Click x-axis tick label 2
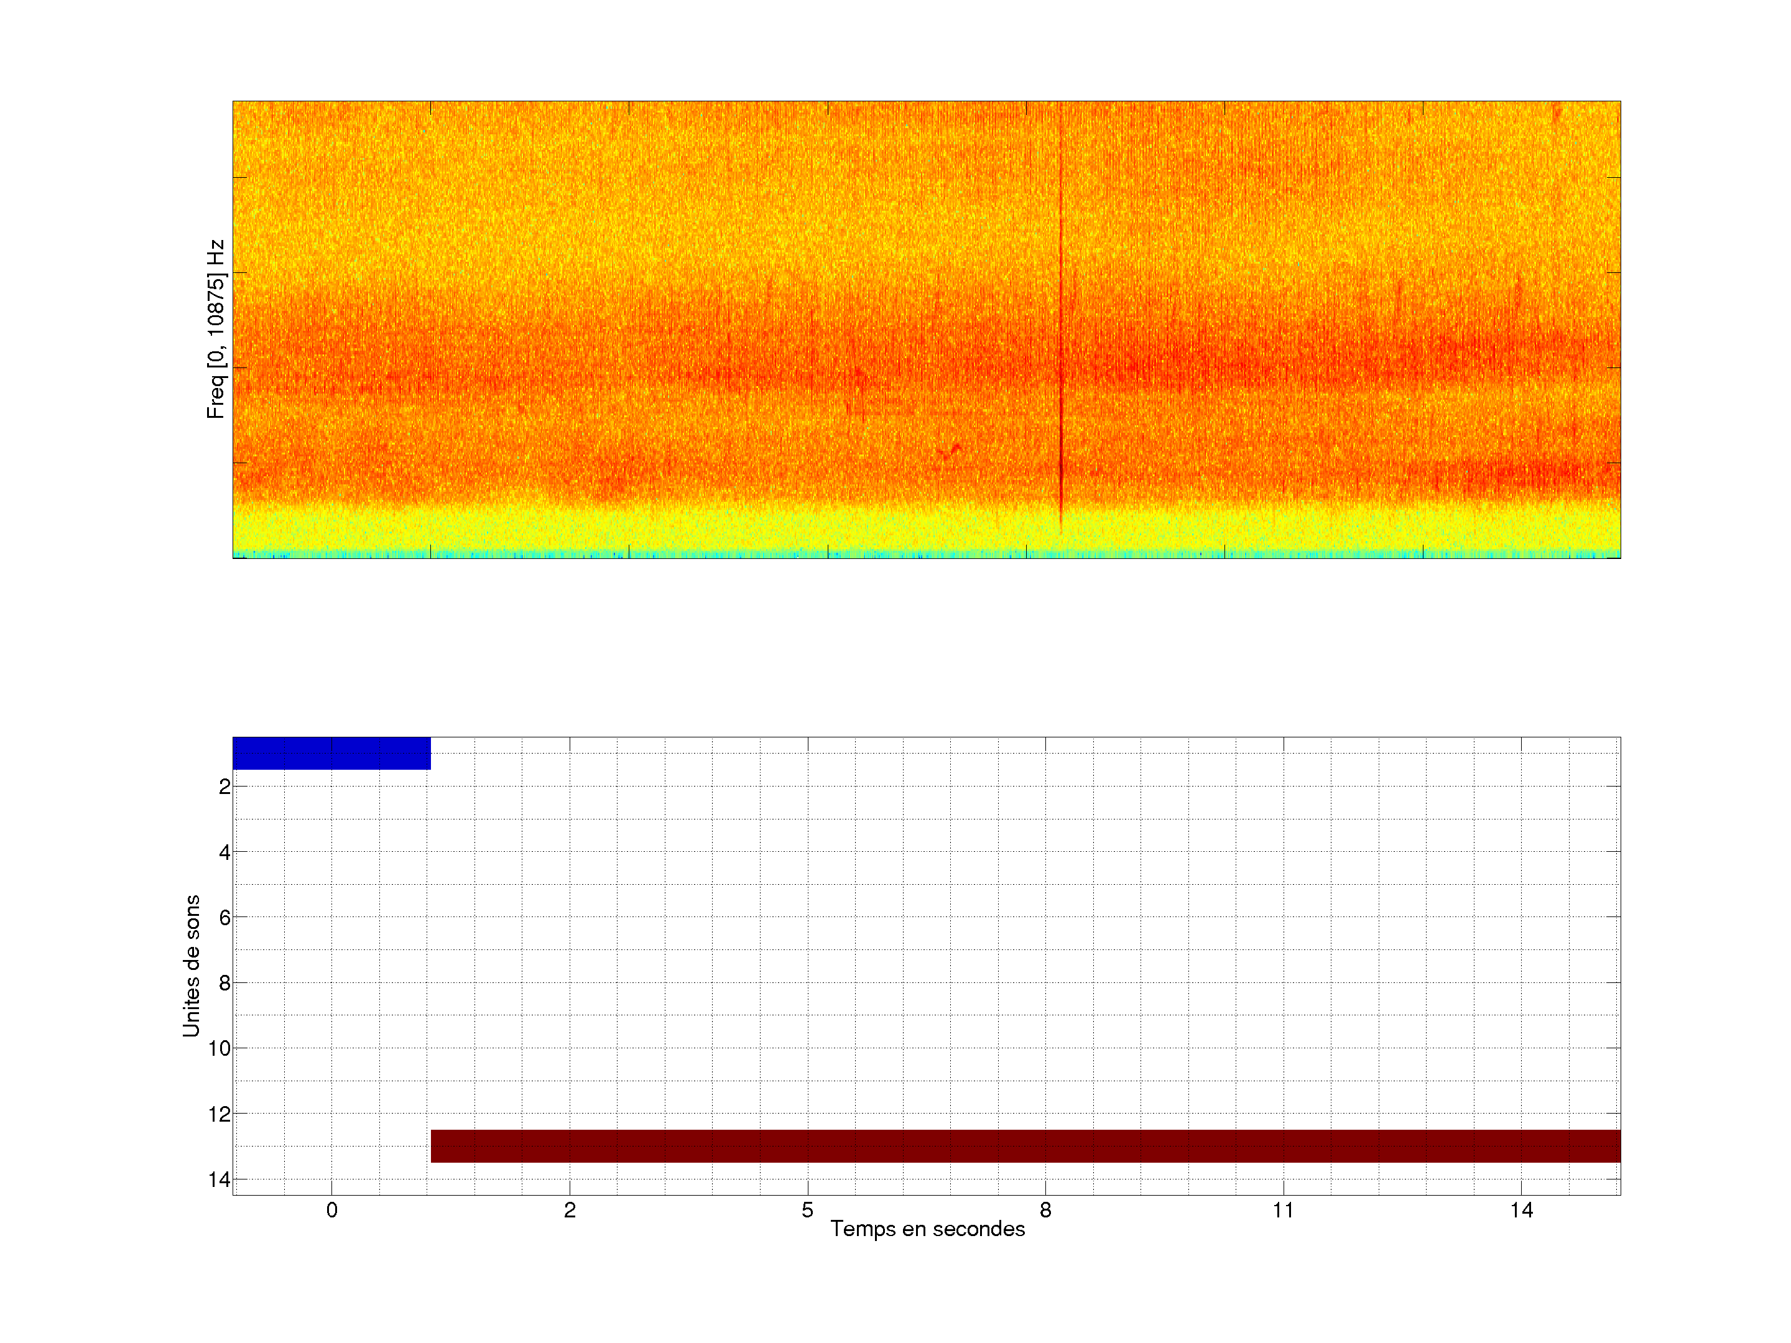The width and height of the screenshot is (1791, 1343). (x=569, y=1210)
